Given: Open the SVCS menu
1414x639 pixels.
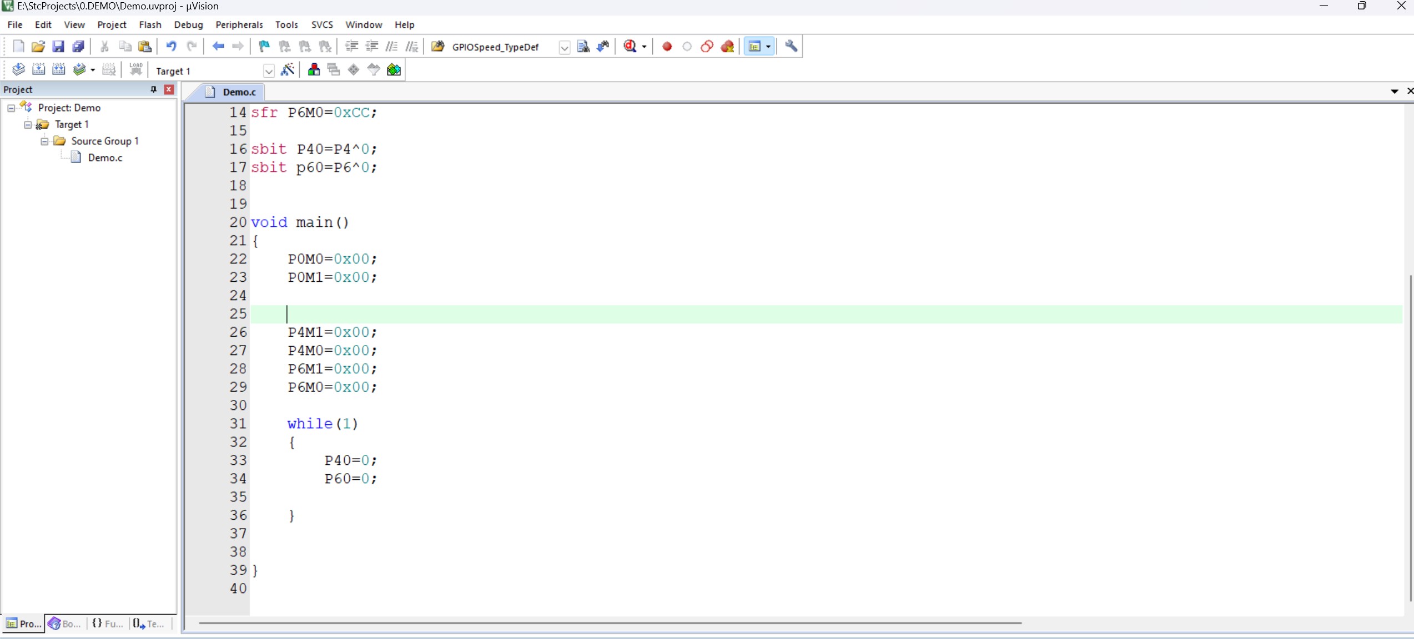Looking at the screenshot, I should tap(322, 25).
